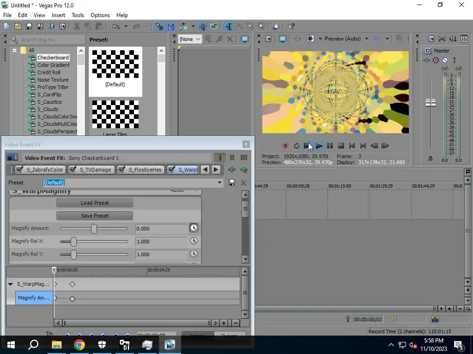This screenshot has width=473, height=354.
Task: Click the Cut scissors icon
Action: pyautogui.click(x=77, y=26)
